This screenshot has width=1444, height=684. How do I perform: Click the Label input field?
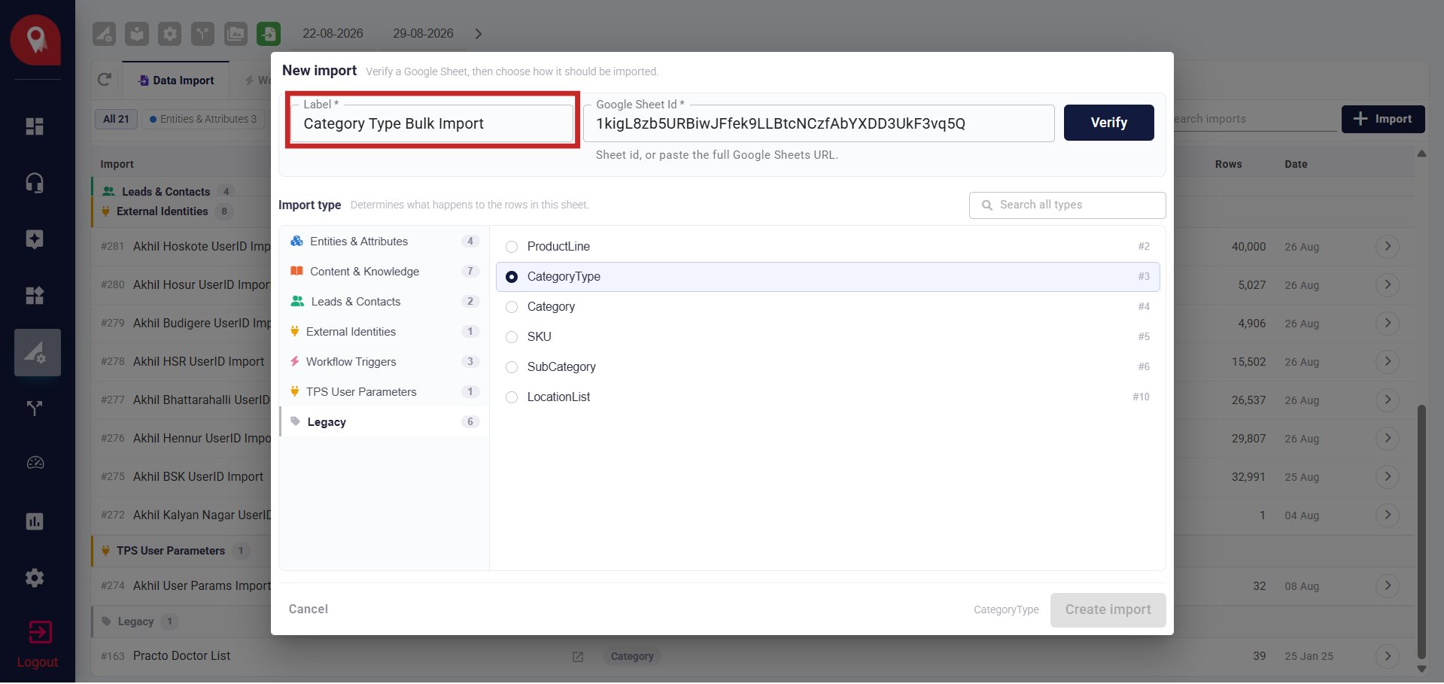pyautogui.click(x=432, y=124)
